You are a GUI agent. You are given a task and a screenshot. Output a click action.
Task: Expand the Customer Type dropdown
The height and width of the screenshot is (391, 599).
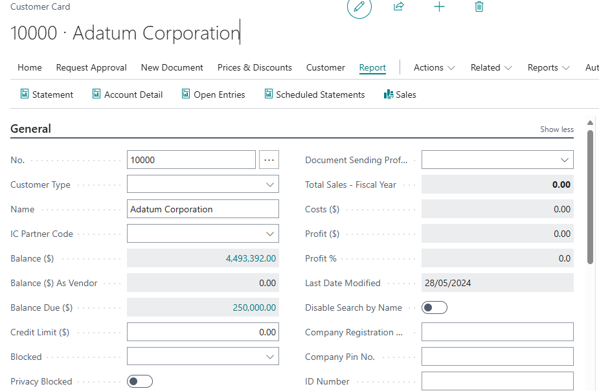(x=203, y=184)
